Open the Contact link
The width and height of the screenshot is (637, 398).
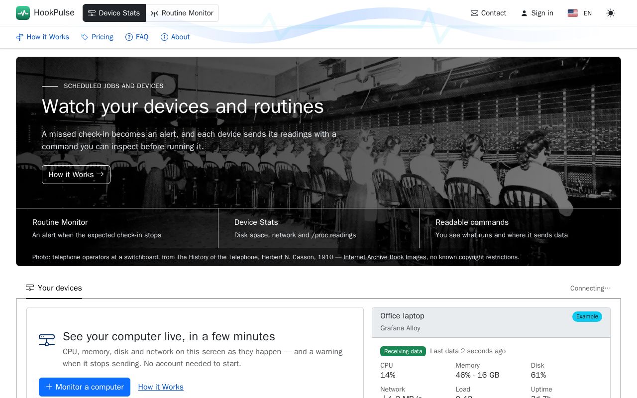pos(488,13)
